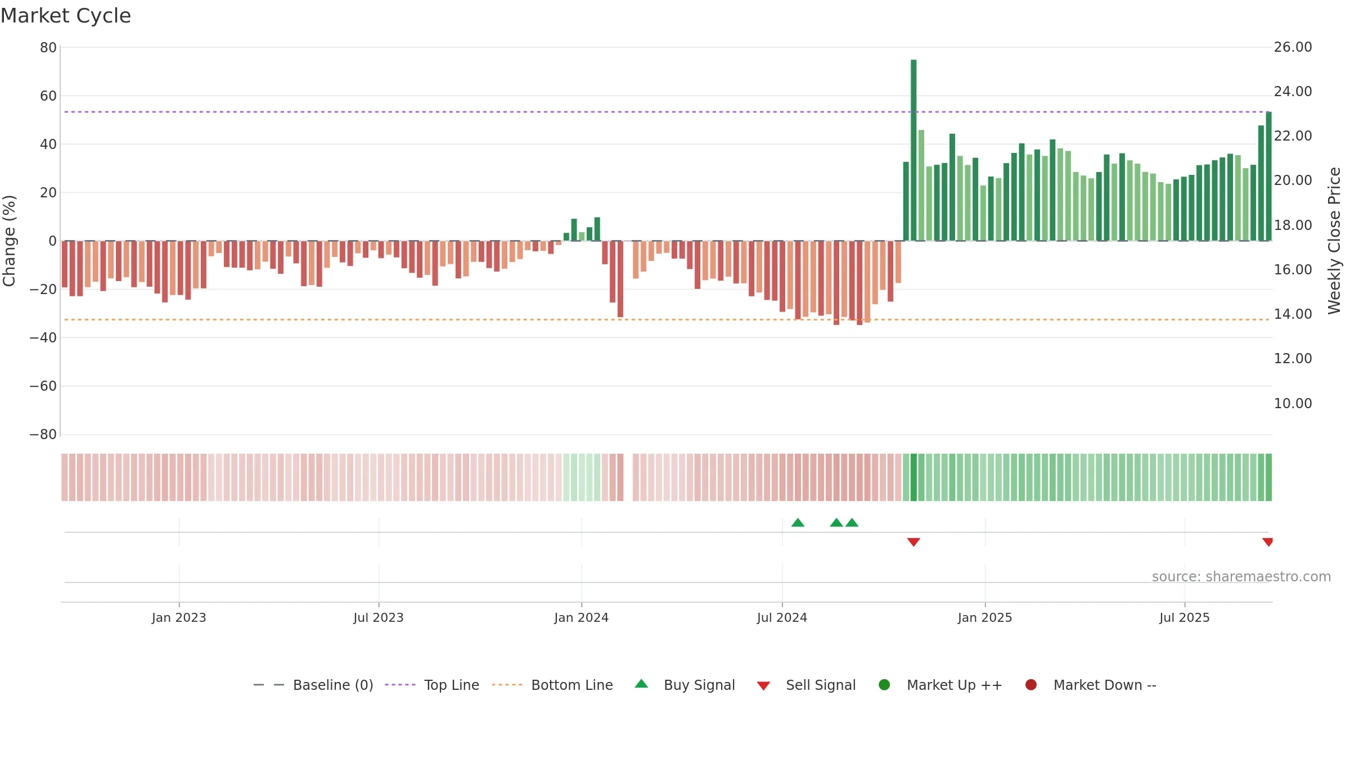
Task: Click the Jul 2023 axis label
Action: pos(379,618)
